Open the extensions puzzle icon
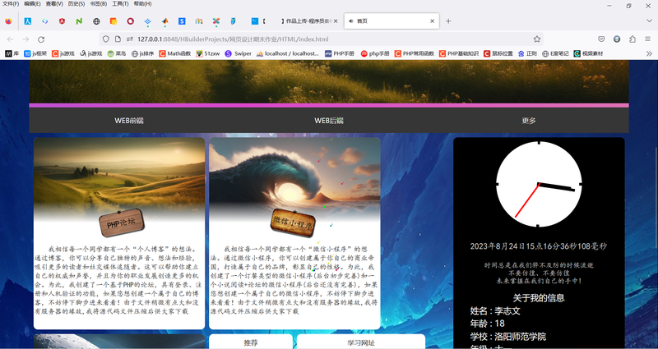 pyautogui.click(x=633, y=39)
